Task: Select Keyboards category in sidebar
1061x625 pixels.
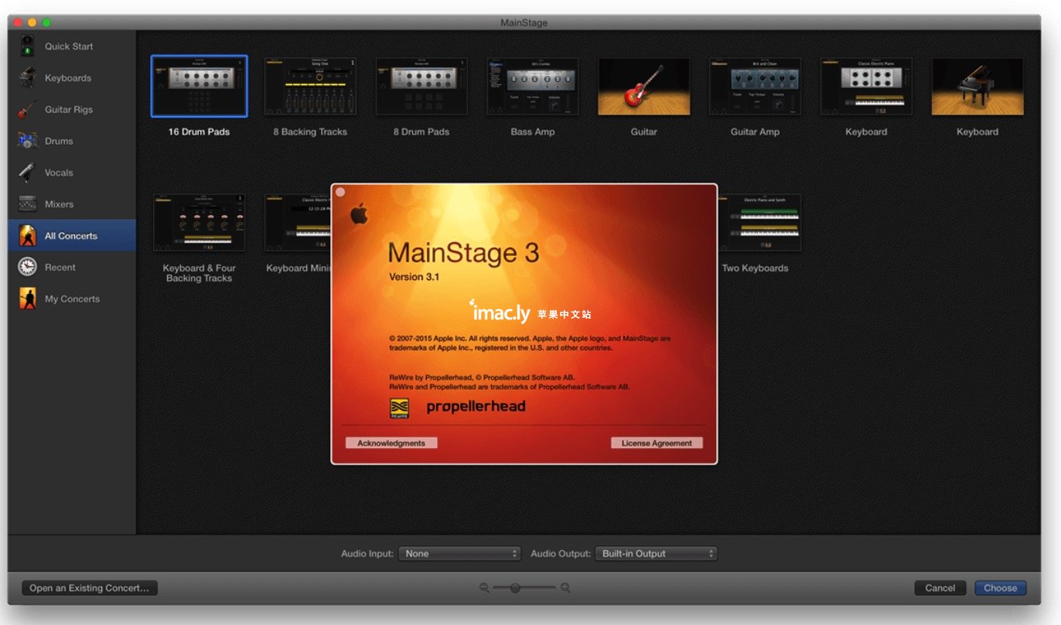Action: point(72,78)
